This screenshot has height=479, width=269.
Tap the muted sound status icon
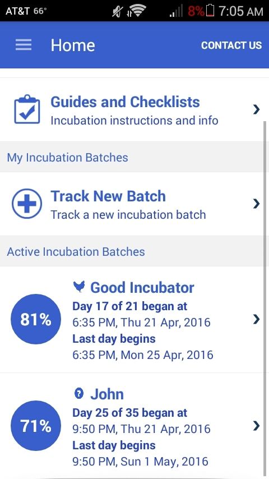click(117, 11)
